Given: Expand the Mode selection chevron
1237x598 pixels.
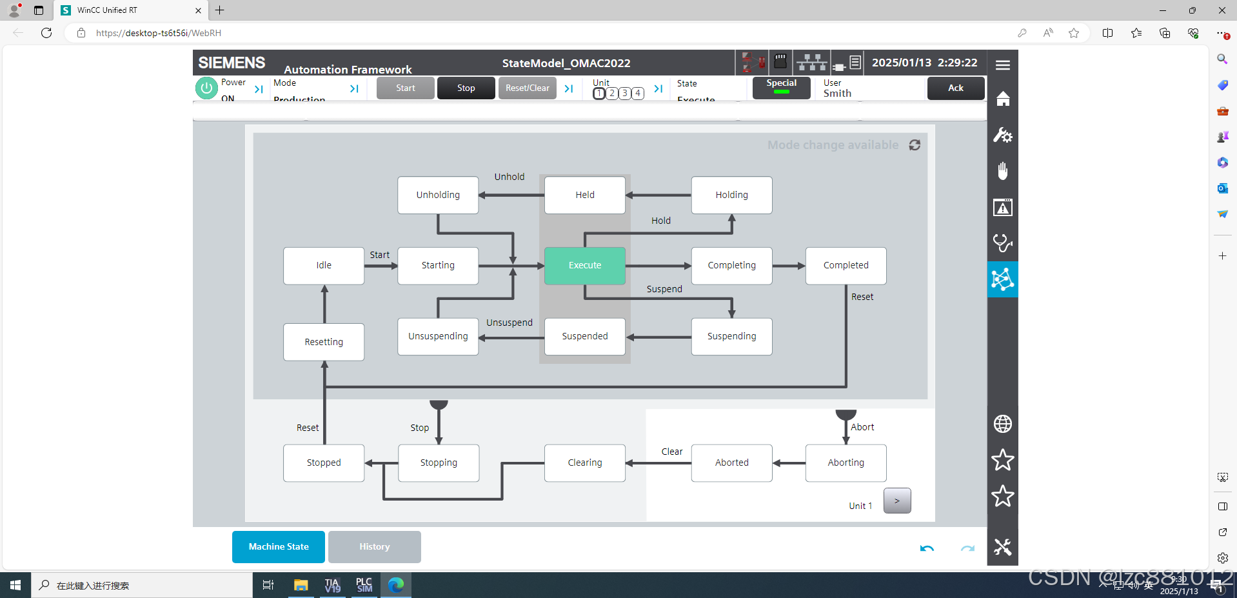Looking at the screenshot, I should click(x=353, y=89).
